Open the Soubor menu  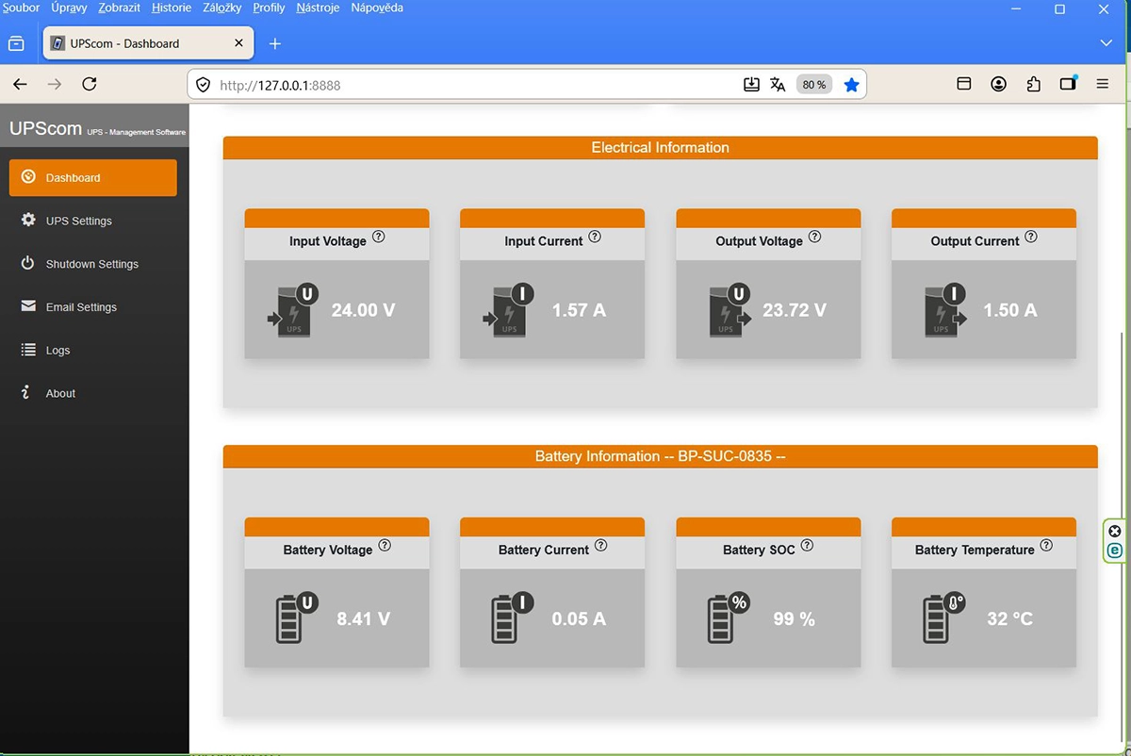21,8
